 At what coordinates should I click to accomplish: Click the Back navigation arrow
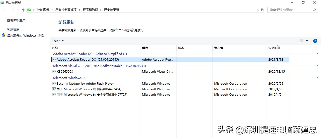pos(5,10)
